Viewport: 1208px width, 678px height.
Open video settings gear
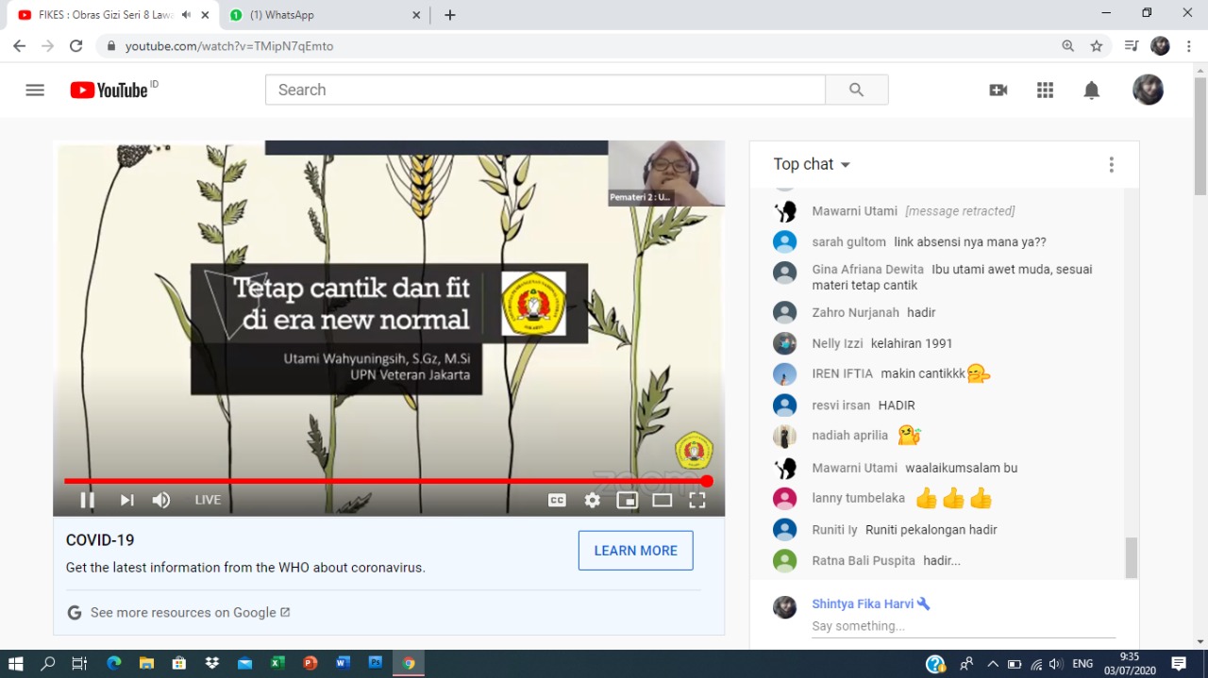click(592, 501)
